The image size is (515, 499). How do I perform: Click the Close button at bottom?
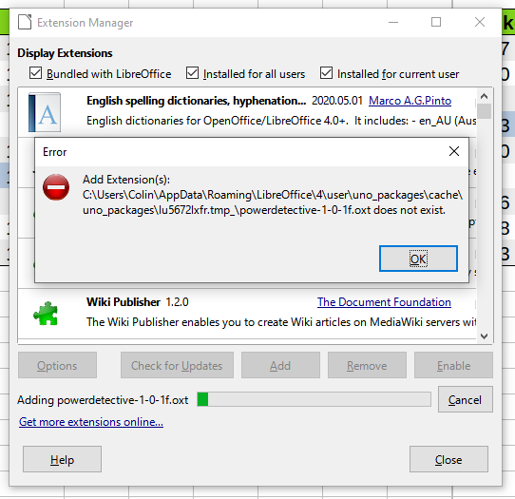point(448,459)
